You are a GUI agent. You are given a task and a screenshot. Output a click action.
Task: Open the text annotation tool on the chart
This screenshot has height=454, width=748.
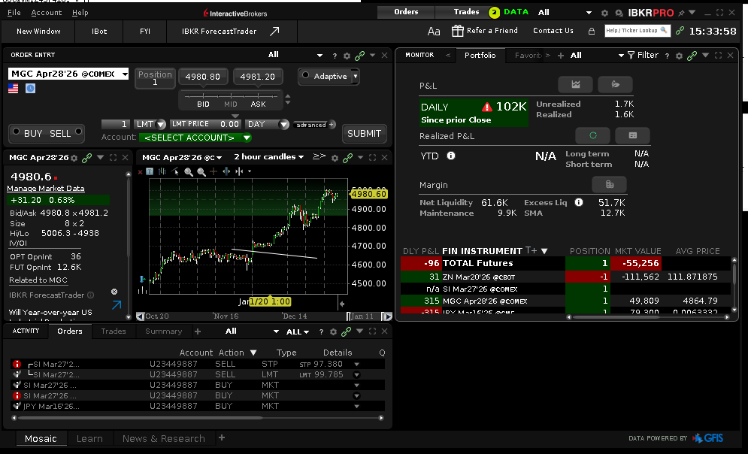click(150, 171)
